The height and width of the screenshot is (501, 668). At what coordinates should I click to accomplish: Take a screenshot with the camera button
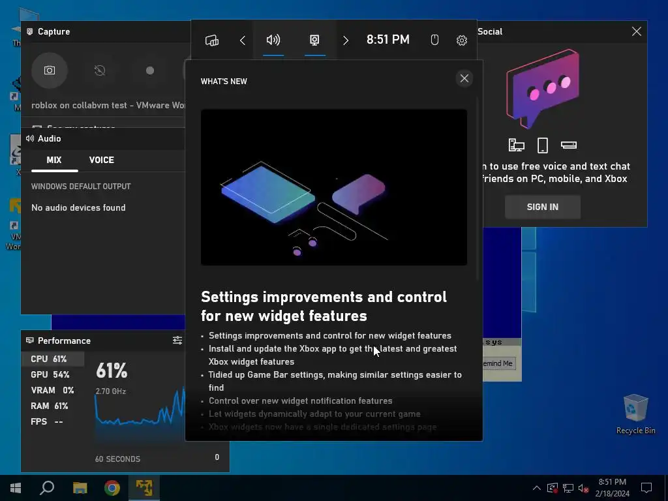pyautogui.click(x=50, y=70)
